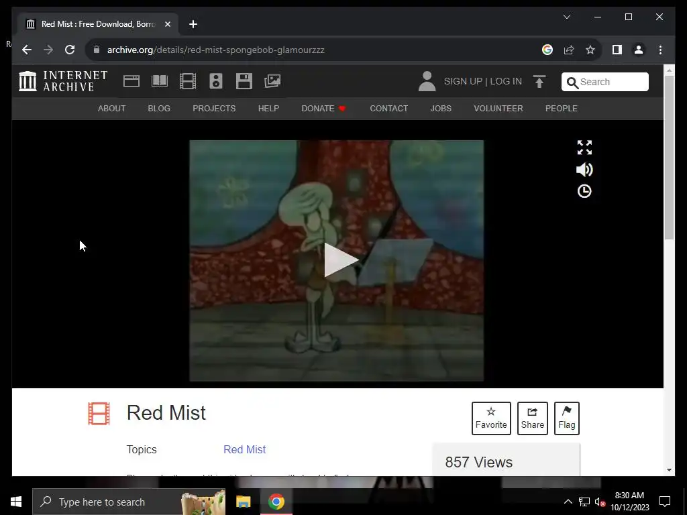Image resolution: width=687 pixels, height=515 pixels.
Task: Click the Flag button
Action: 566,418
